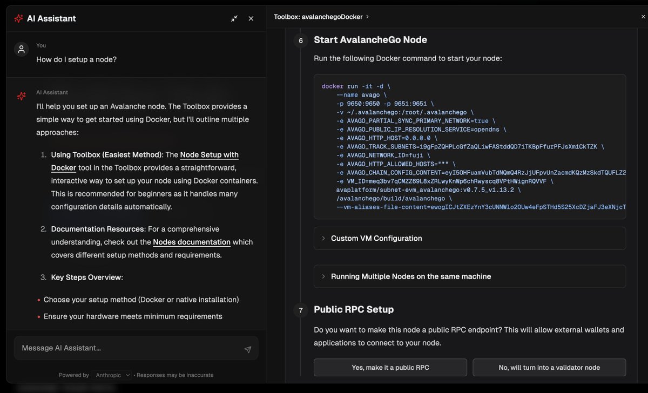Expand 'Running Multiple Nodes on the same machine'
The width and height of the screenshot is (648, 393).
pyautogui.click(x=470, y=276)
